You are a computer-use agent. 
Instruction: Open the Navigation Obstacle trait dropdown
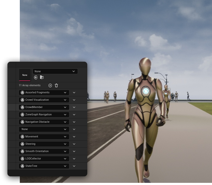[x=44, y=122]
